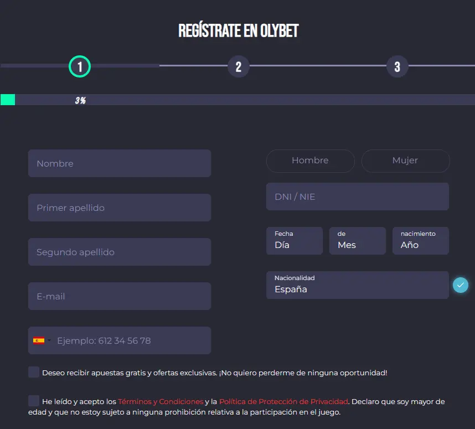
Task: Click the green 3% progress bar
Action: pos(8,100)
